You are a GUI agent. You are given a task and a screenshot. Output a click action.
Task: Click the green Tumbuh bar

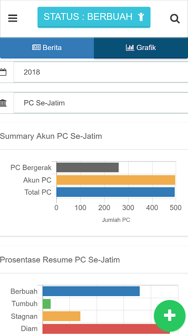click(46, 304)
